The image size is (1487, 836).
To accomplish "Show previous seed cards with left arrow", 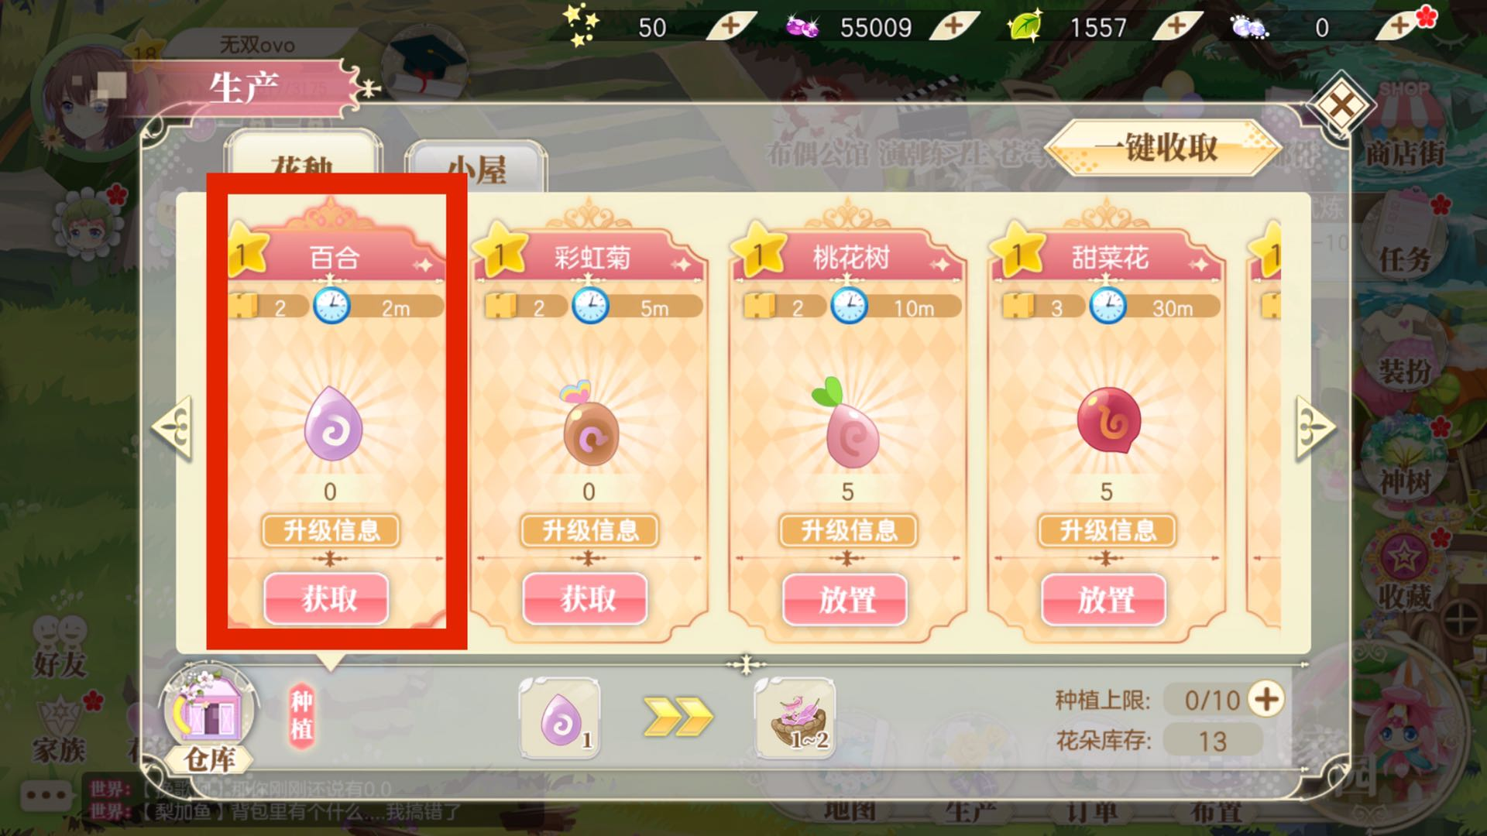I will click(x=172, y=428).
